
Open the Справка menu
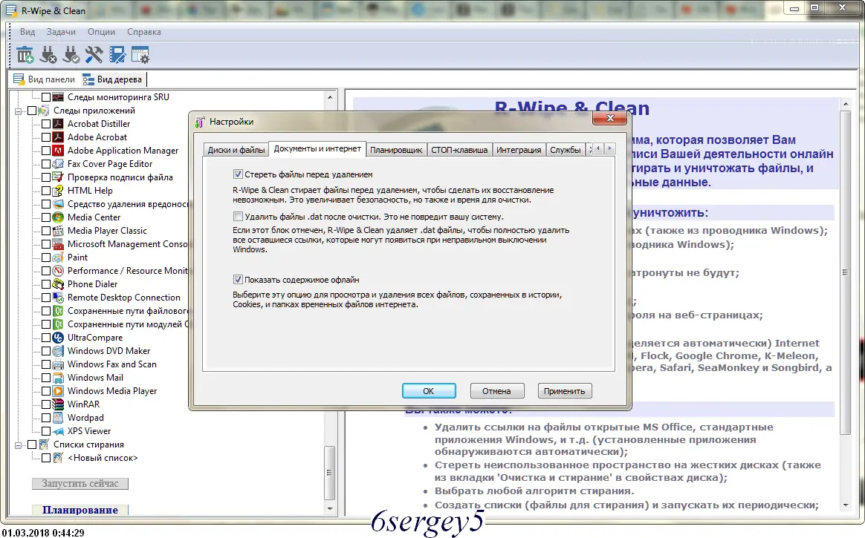point(144,32)
